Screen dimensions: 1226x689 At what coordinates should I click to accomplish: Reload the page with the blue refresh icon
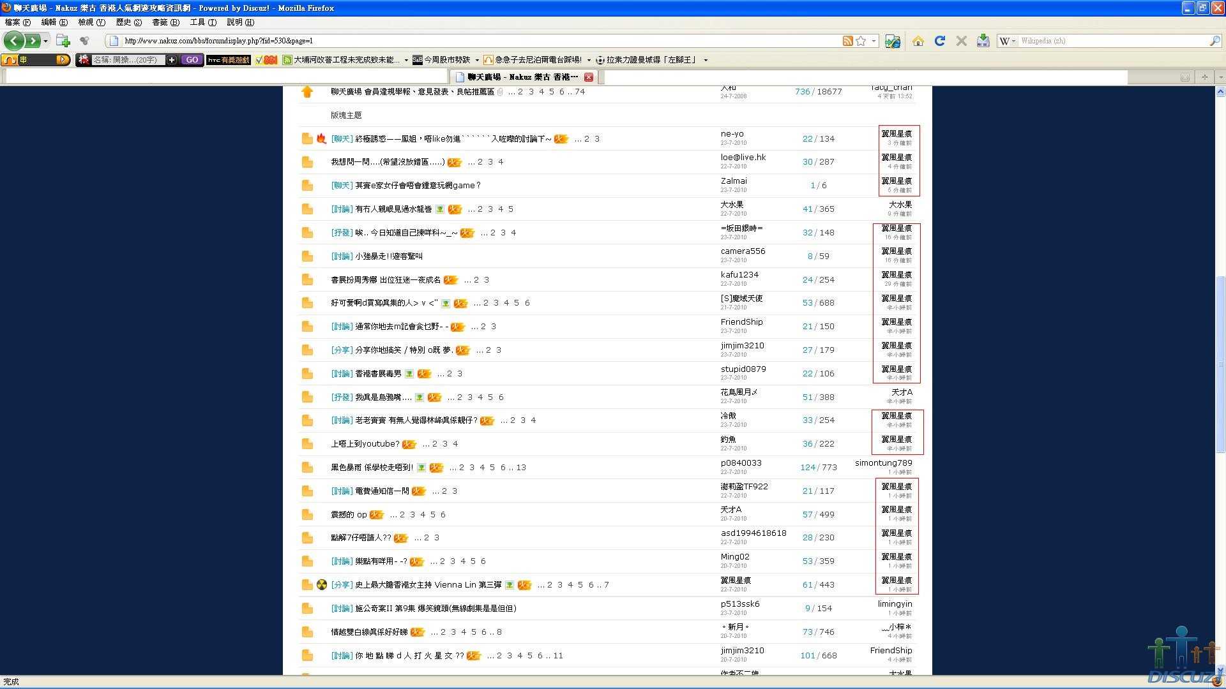[939, 41]
